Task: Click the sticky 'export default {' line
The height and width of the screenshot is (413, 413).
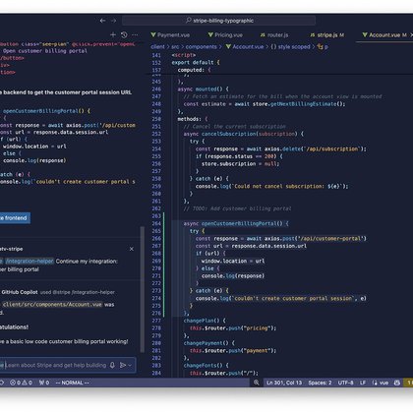Action: click(x=196, y=62)
